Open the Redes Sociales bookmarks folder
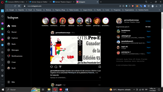 73,10
